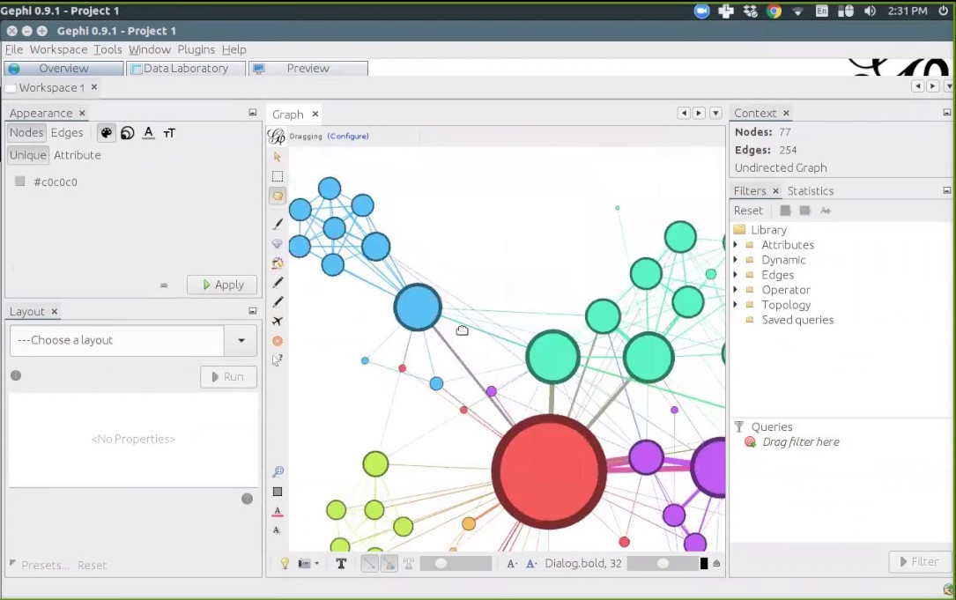Click the lightbulb background color icon
Image resolution: width=956 pixels, height=600 pixels.
click(284, 563)
